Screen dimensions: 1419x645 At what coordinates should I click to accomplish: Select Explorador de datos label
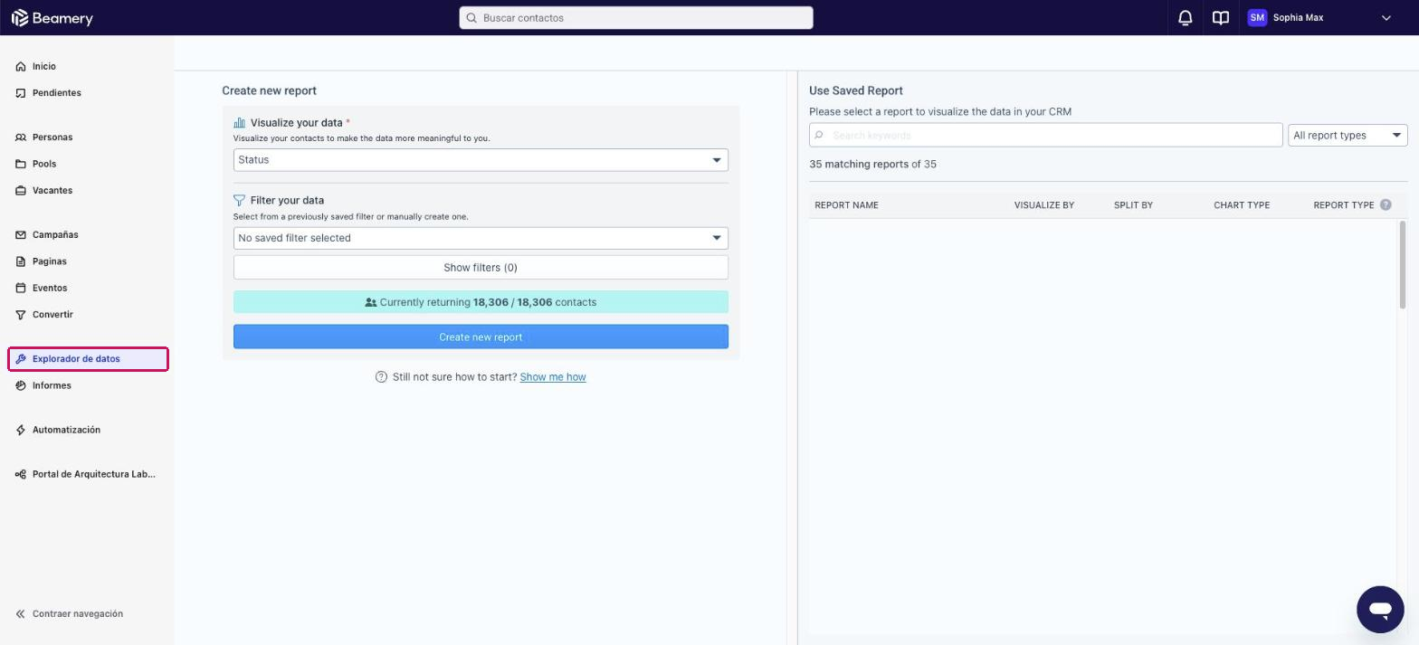[76, 359]
